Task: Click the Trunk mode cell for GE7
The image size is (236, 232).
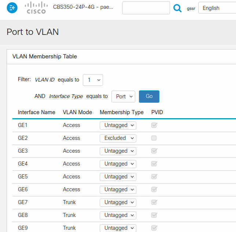Action: [x=69, y=202]
